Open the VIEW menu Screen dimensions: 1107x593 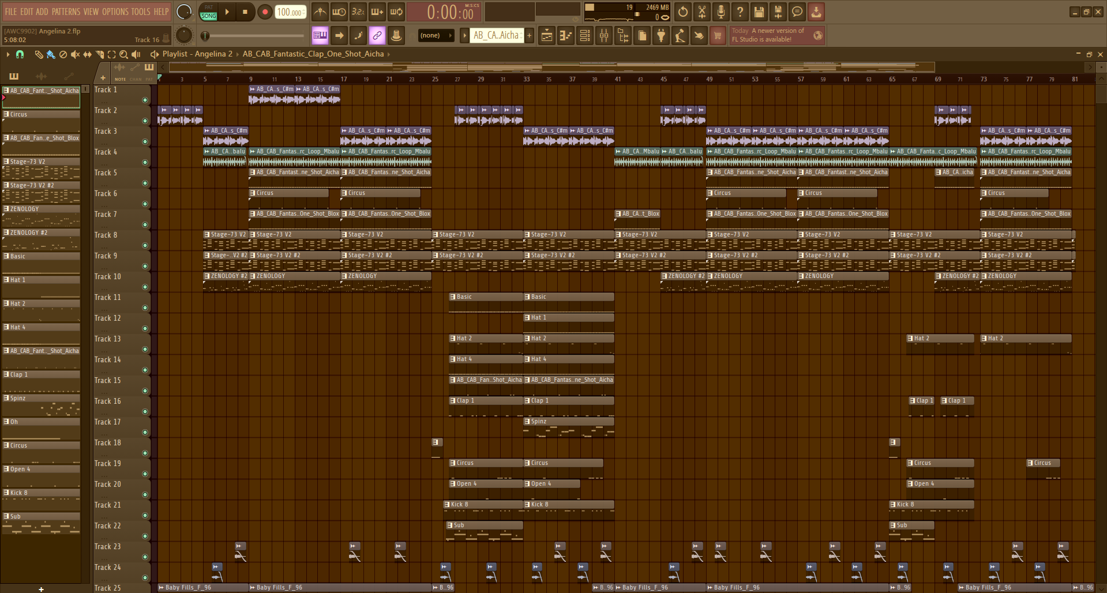point(91,12)
